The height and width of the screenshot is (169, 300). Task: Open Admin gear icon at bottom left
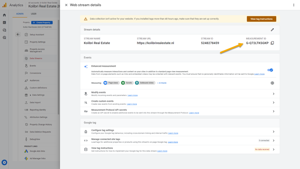(x=4, y=163)
